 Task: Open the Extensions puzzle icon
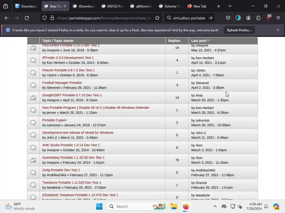[x=258, y=18]
